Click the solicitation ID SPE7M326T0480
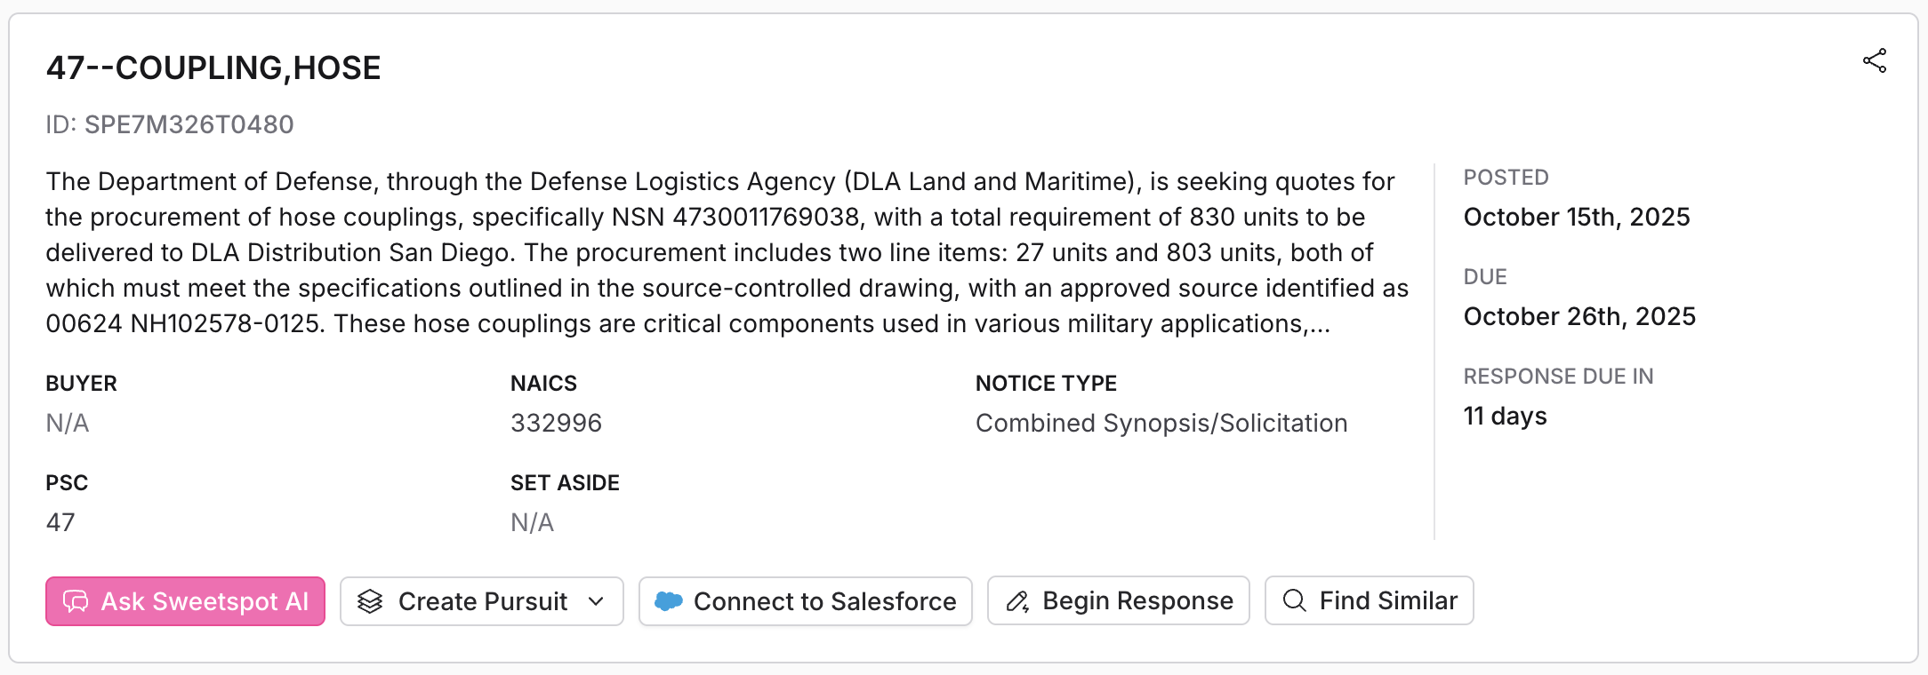This screenshot has height=675, width=1928. pos(189,124)
